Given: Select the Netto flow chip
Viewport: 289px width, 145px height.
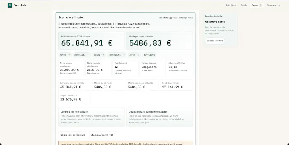Looking at the screenshot, I should point(65,55).
